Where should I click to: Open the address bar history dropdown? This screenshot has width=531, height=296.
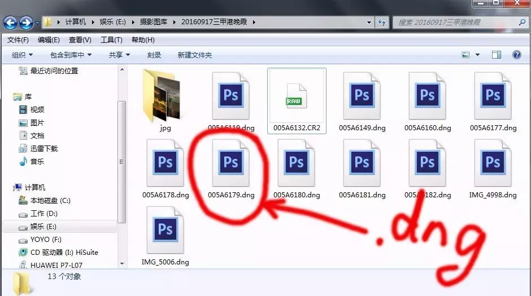[369, 23]
